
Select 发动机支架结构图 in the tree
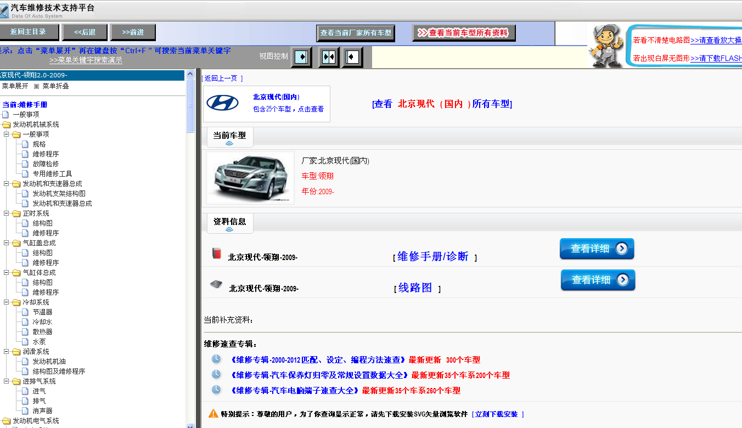pos(59,194)
